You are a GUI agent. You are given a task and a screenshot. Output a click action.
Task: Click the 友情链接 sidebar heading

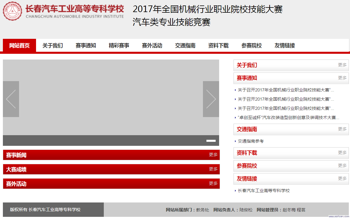pyautogui.click(x=247, y=179)
